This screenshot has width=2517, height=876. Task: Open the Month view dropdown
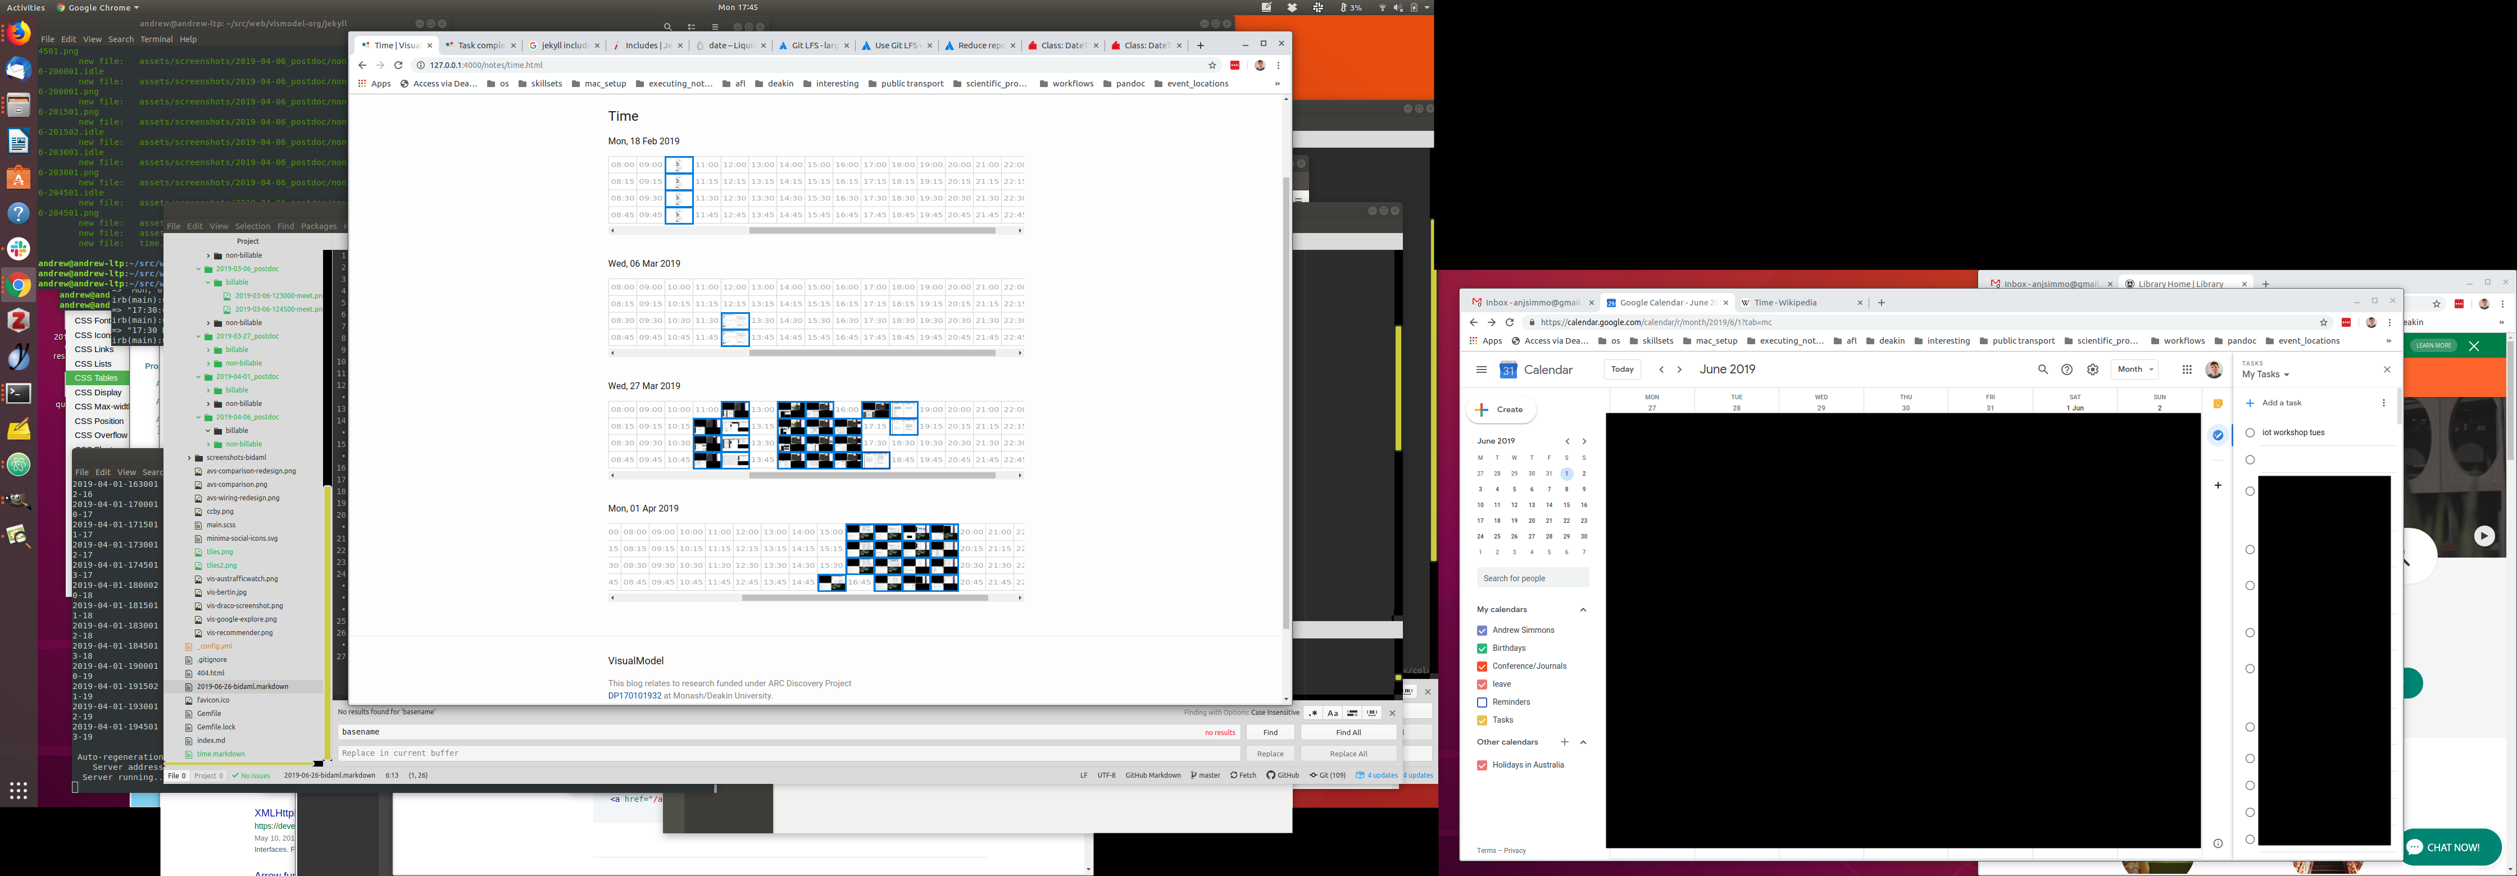(2135, 370)
